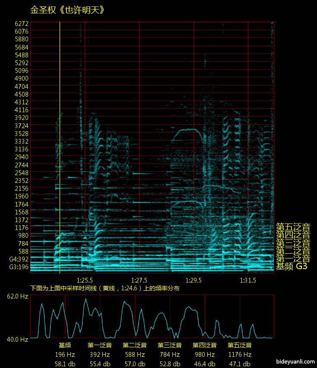This screenshot has height=368, width=317.
Task: Click the 58.1 db value
Action: [x=65, y=364]
